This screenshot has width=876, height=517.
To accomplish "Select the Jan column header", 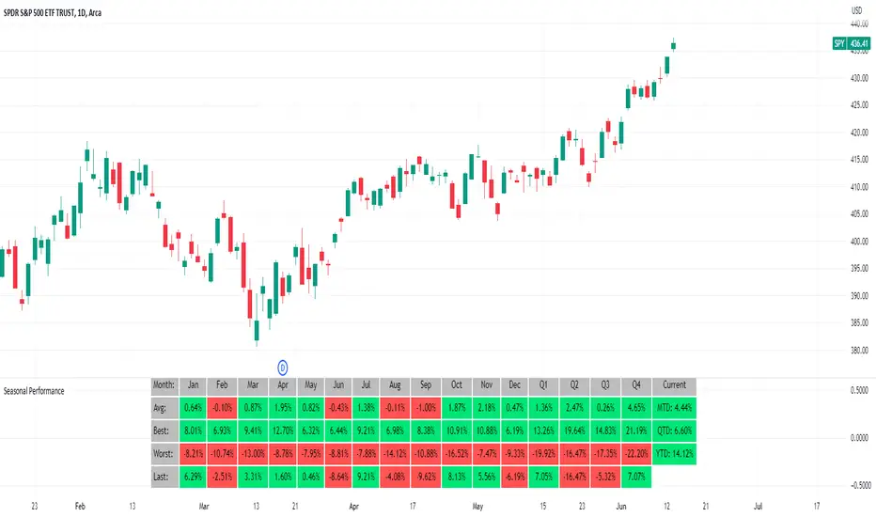I will click(x=193, y=385).
